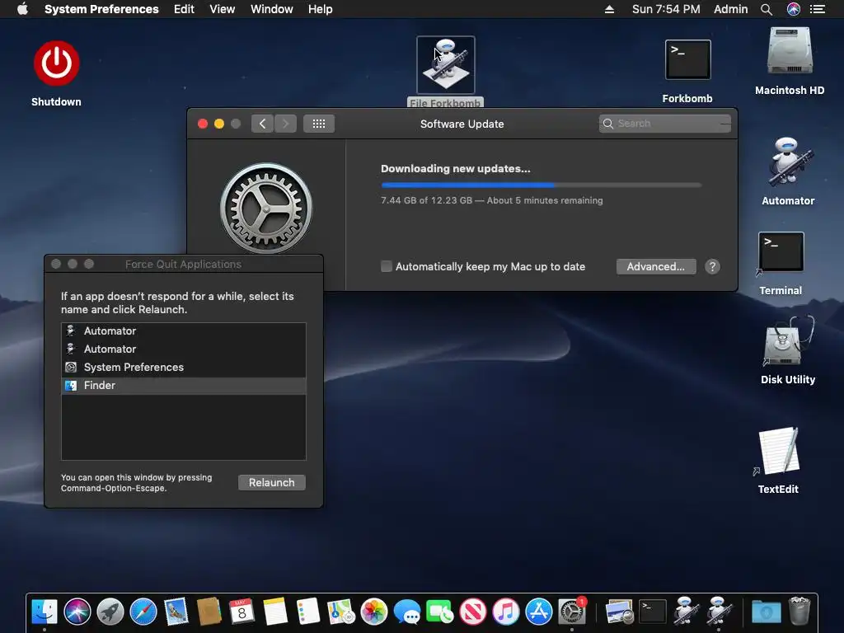Launch Siri from the Dock

tap(77, 612)
